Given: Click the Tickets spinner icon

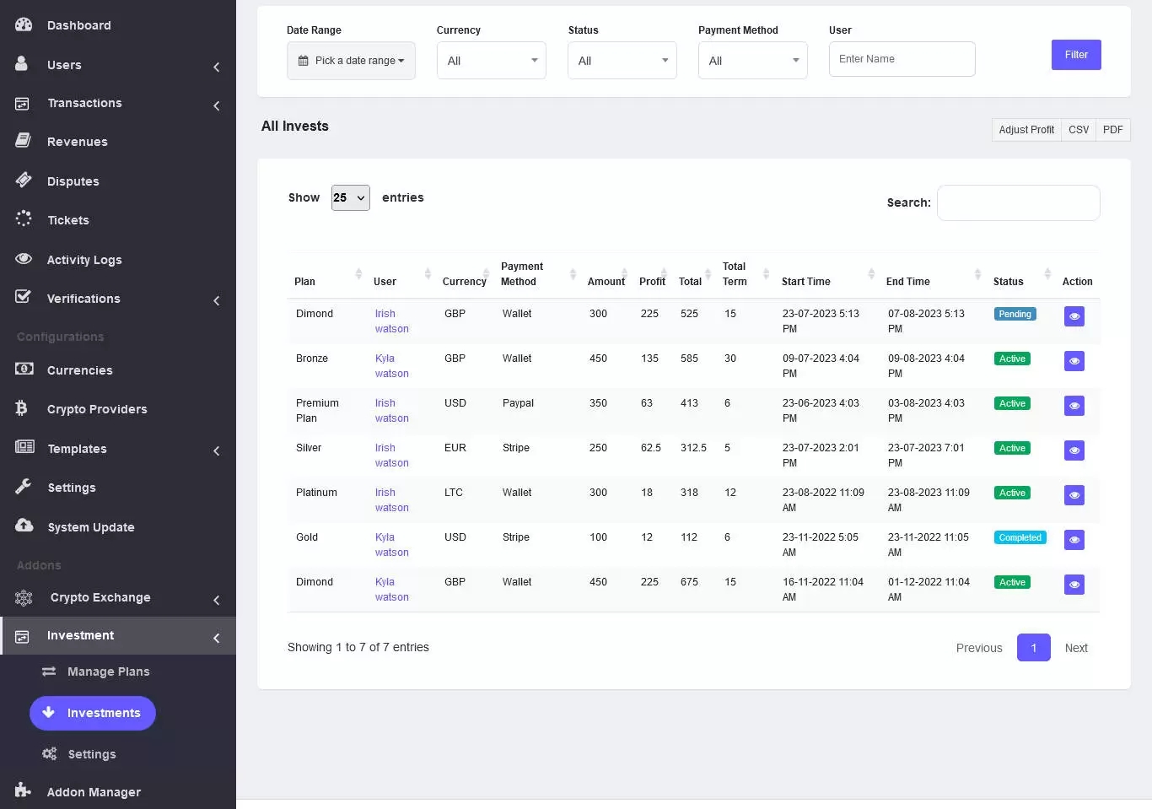Looking at the screenshot, I should (x=24, y=219).
